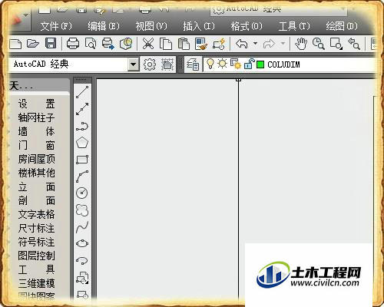Click the Publish icon
The image size is (384, 307).
pos(108,44)
